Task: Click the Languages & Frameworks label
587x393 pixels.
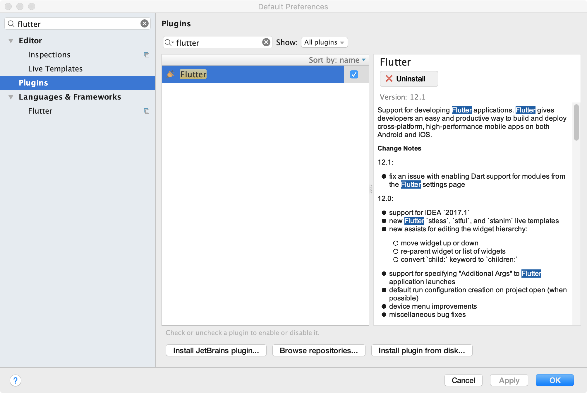Action: [70, 97]
